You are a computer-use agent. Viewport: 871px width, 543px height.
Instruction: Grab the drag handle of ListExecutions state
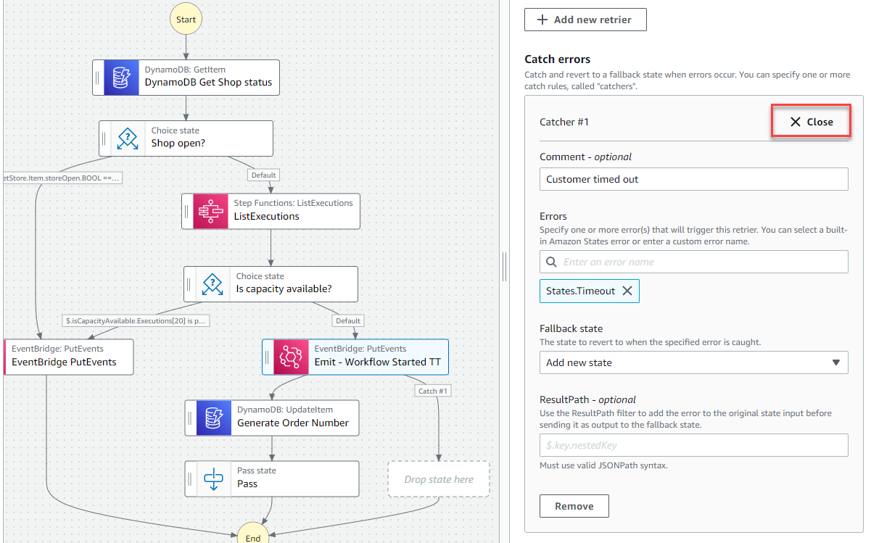186,210
